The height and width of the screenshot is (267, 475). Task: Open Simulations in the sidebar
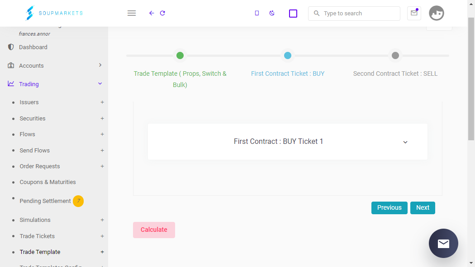click(35, 220)
